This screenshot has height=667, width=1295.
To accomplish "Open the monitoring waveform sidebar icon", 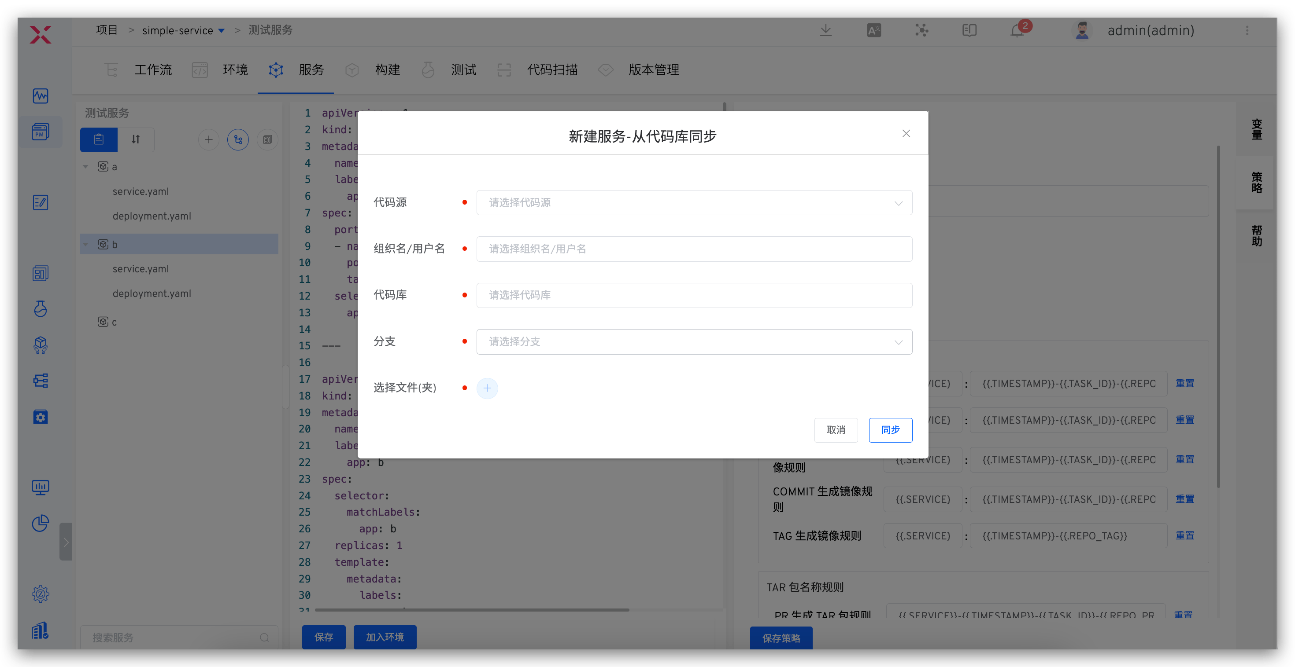I will pyautogui.click(x=40, y=95).
